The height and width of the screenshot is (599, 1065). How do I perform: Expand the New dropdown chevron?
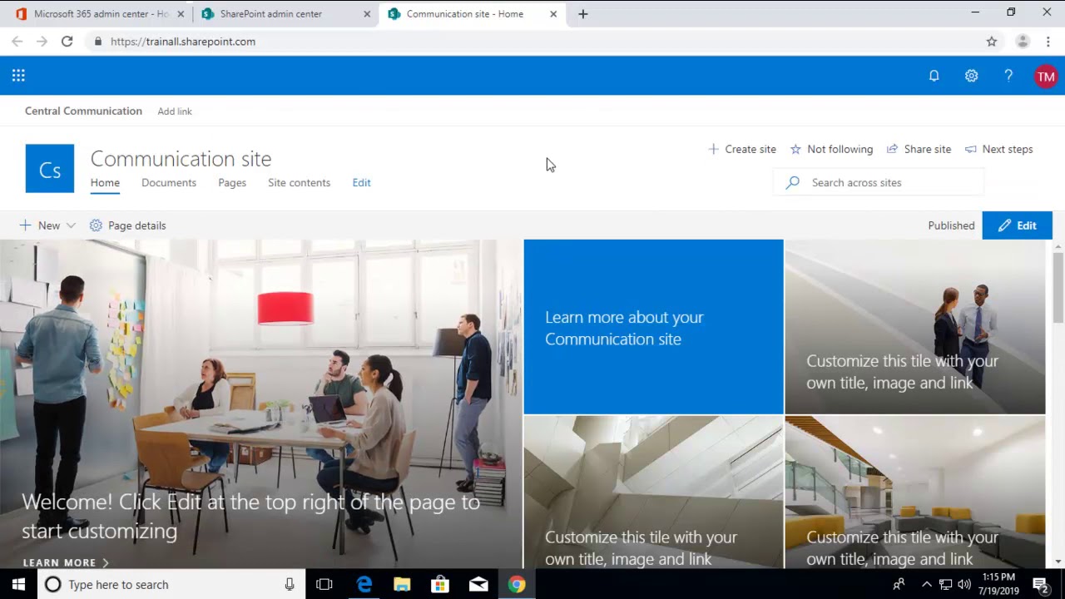pos(71,225)
